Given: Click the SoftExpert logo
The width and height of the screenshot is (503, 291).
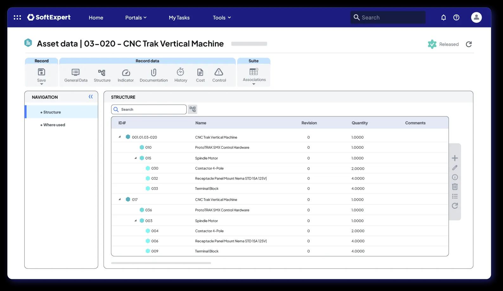Looking at the screenshot, I should tap(49, 17).
